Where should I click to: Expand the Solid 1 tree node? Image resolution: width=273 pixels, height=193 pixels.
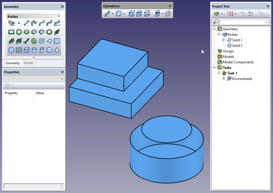(x=224, y=40)
